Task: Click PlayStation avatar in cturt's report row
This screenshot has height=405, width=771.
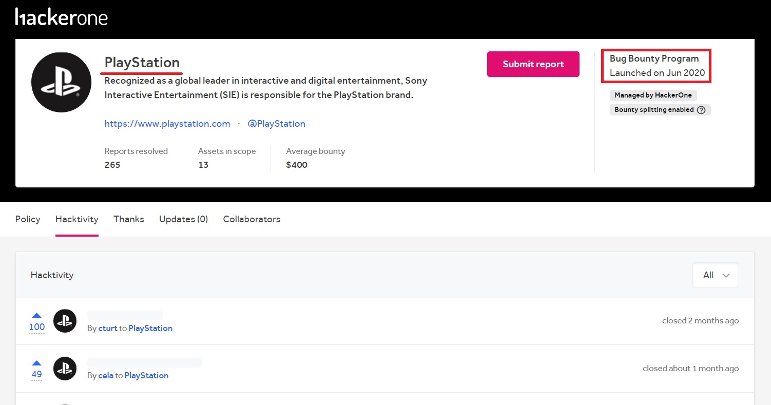Action: pyautogui.click(x=65, y=321)
